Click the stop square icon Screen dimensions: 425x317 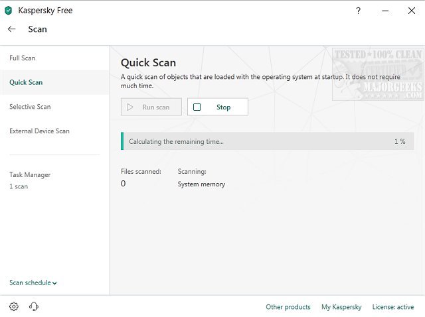197,107
